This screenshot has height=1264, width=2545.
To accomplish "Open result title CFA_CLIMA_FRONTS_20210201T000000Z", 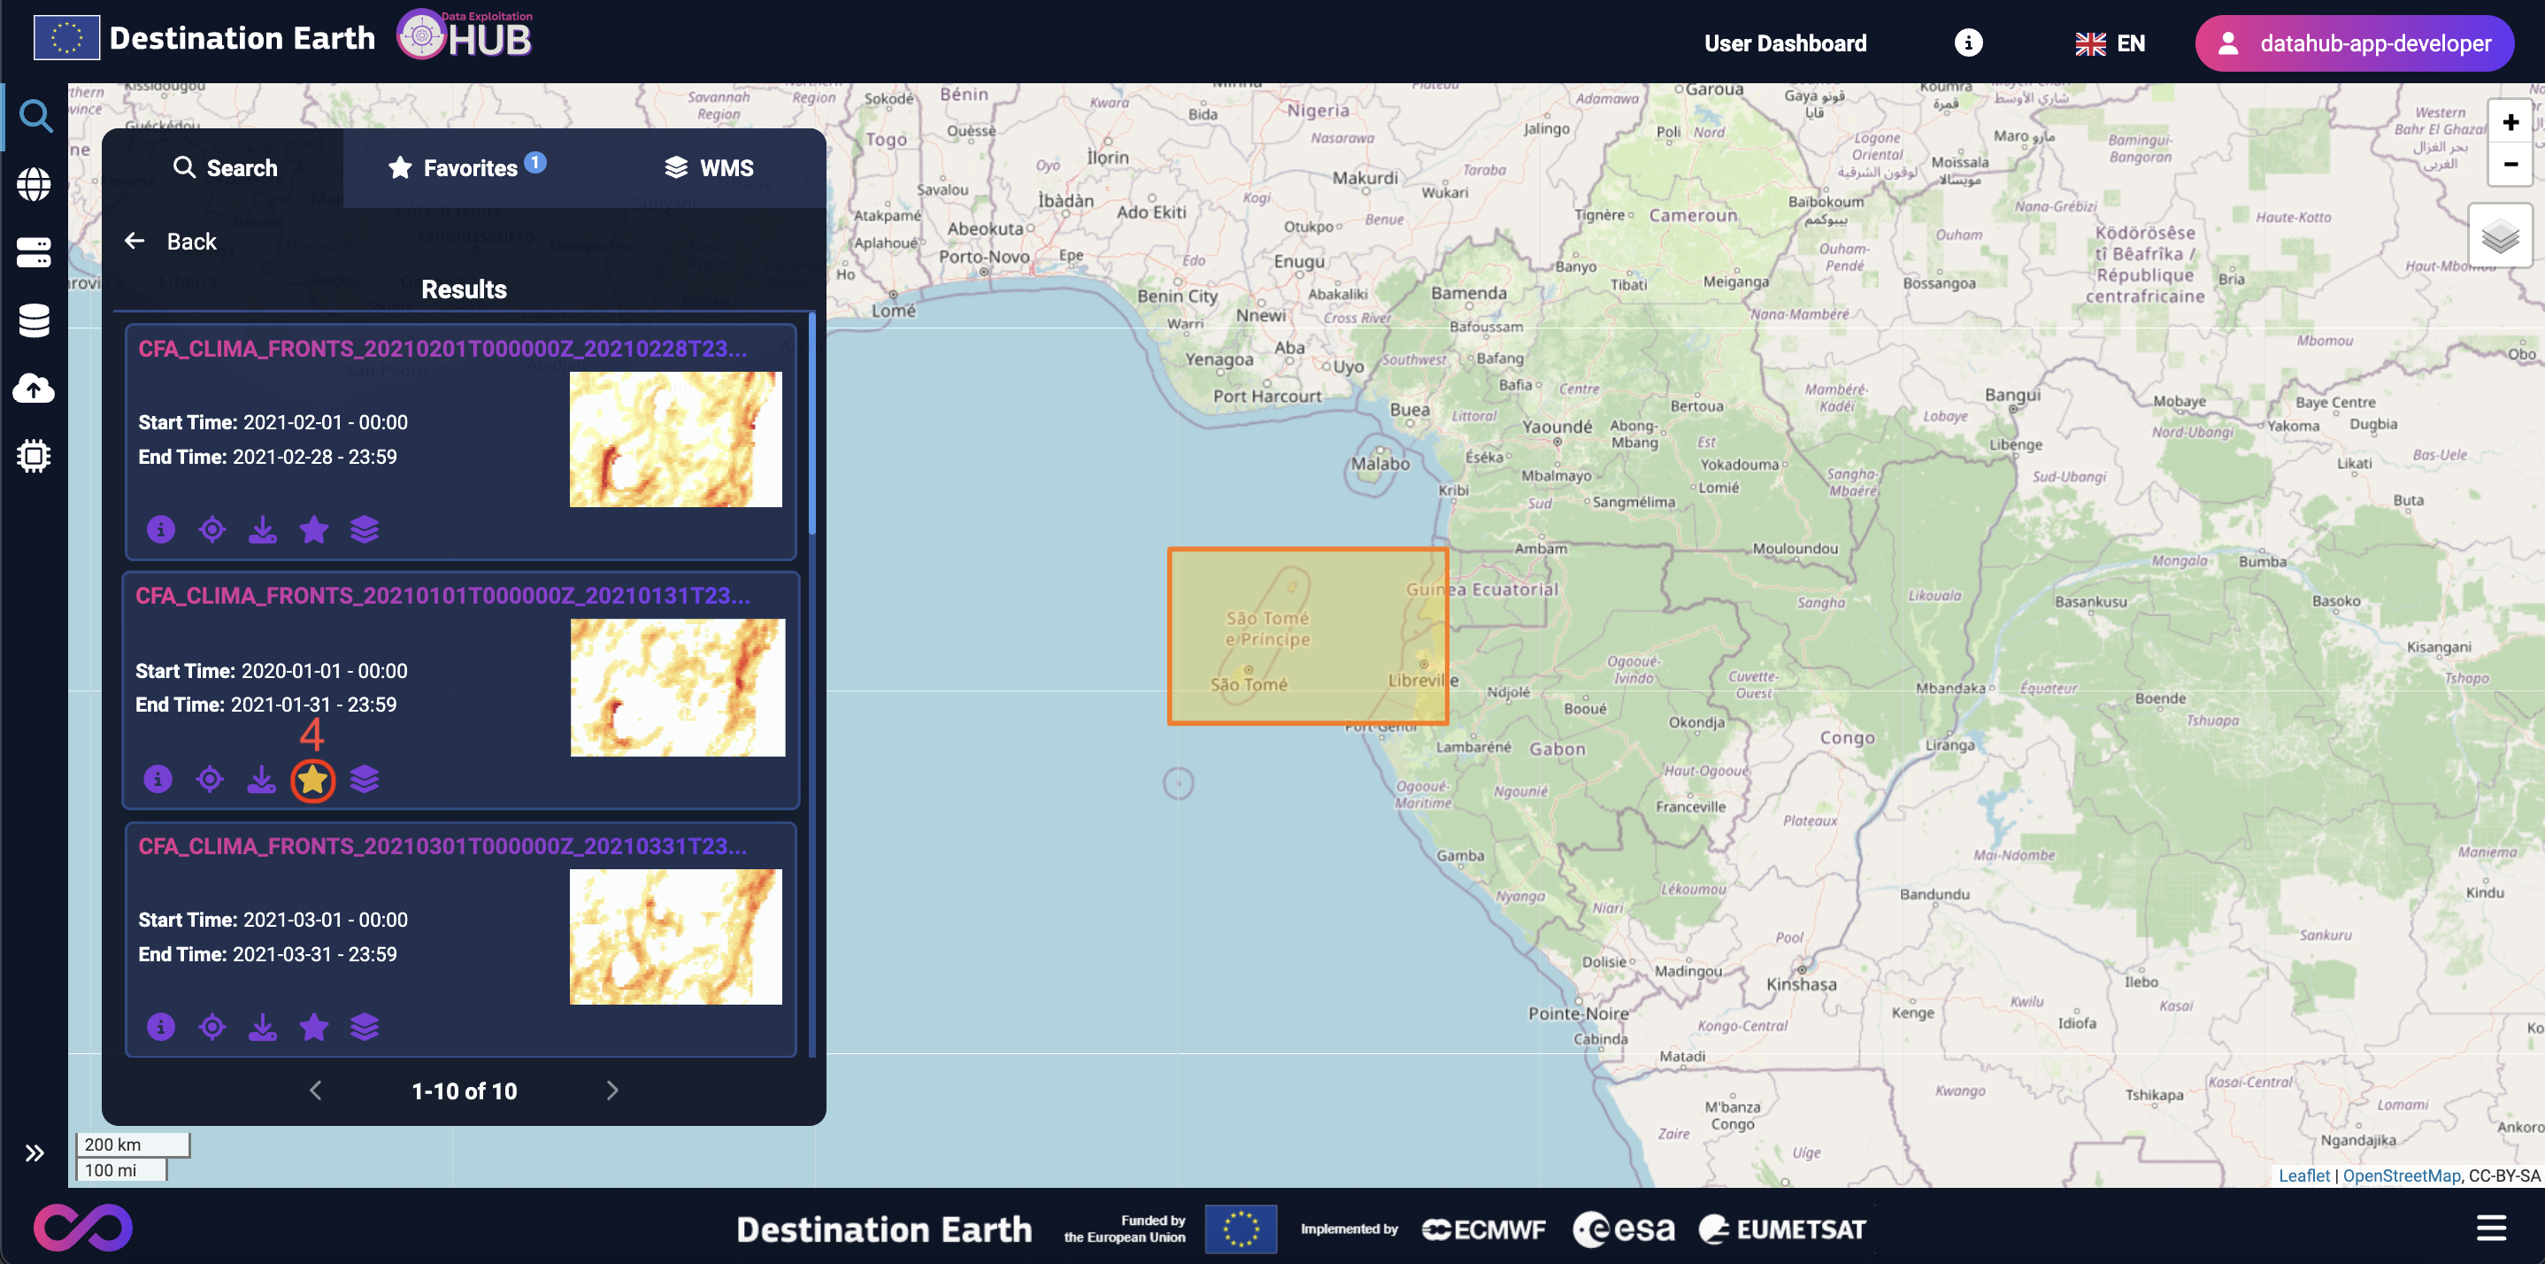I will point(442,349).
